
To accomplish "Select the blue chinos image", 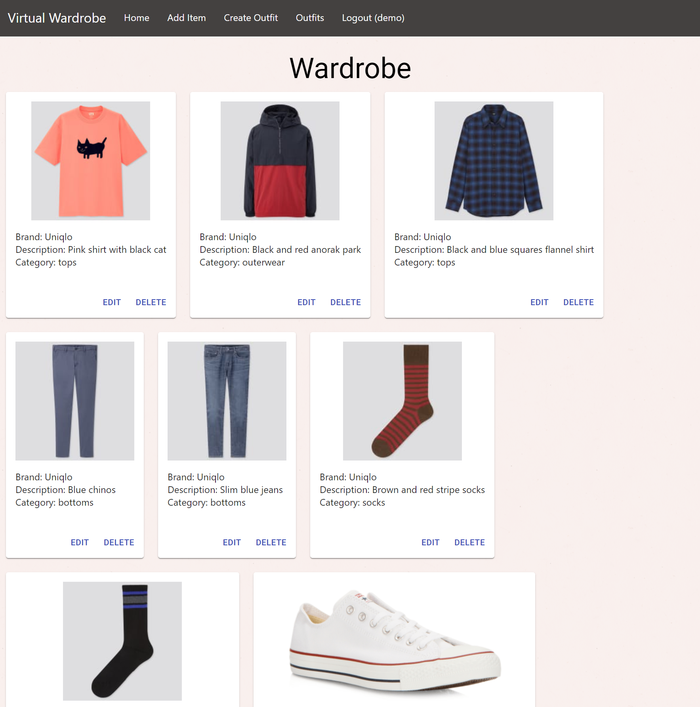I will tap(75, 401).
